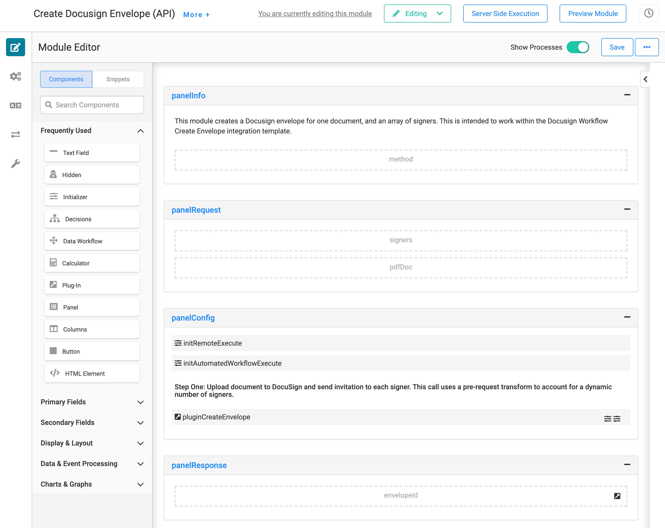
Task: Switch to the Snippets tab
Action: (x=118, y=79)
